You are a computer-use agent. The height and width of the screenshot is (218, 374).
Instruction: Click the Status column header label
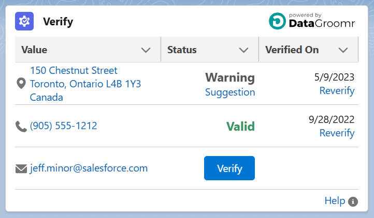coord(182,50)
